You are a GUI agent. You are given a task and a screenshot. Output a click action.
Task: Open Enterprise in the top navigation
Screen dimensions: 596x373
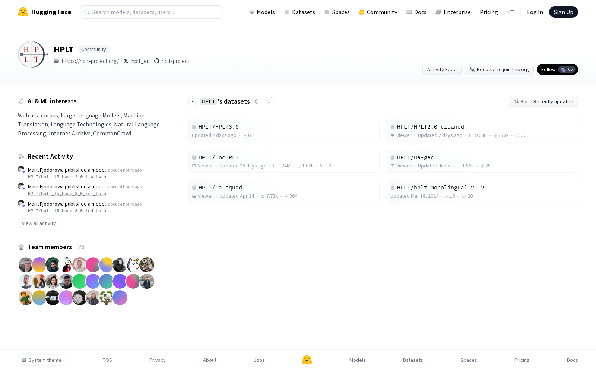(x=453, y=12)
